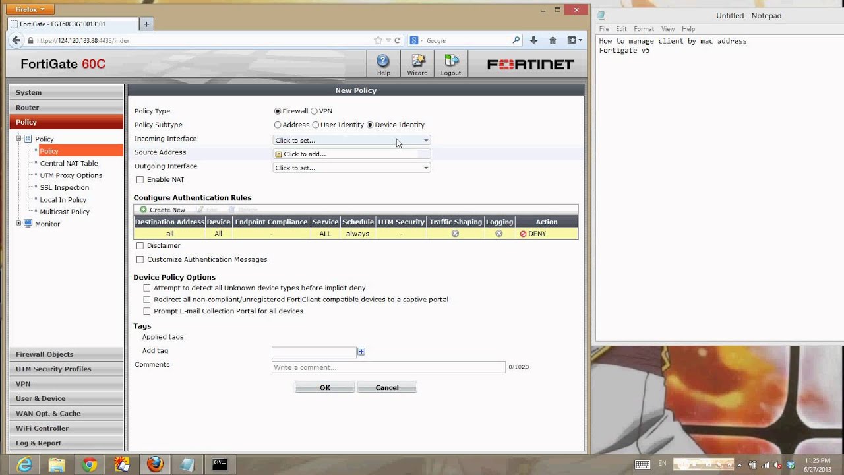844x475 pixels.
Task: Open search engine selector dropdown
Action: [x=418, y=40]
